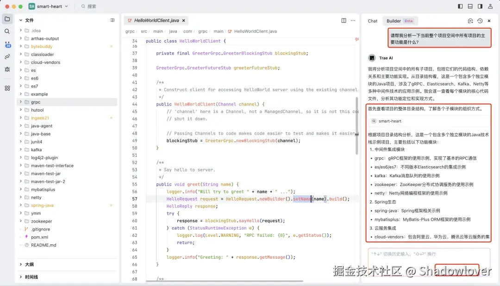Toggle the right sidebar visibility
Viewport: 500px width, 286px height.
[x=480, y=6]
